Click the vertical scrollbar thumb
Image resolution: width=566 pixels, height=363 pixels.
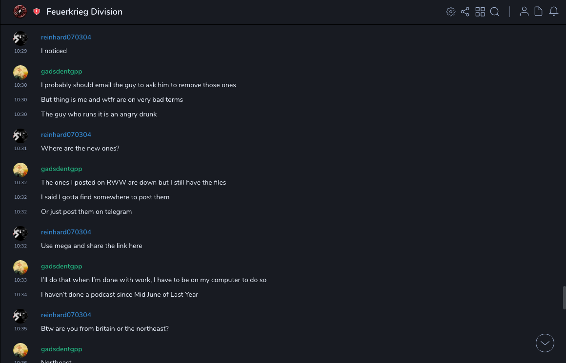tap(564, 297)
